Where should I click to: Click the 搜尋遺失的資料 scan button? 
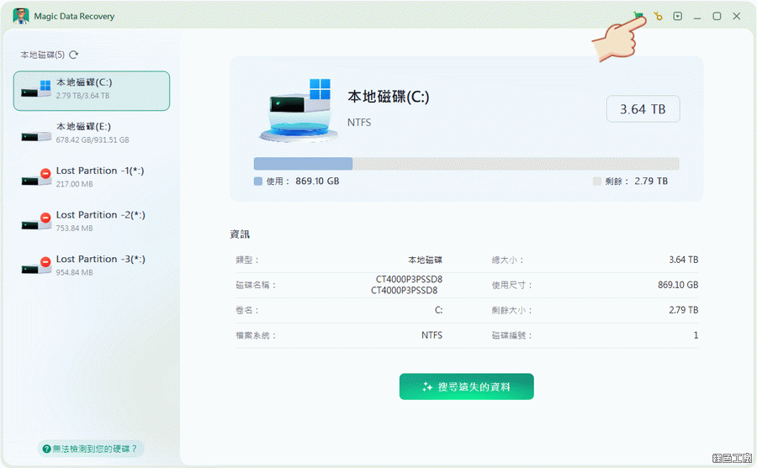[x=466, y=386]
